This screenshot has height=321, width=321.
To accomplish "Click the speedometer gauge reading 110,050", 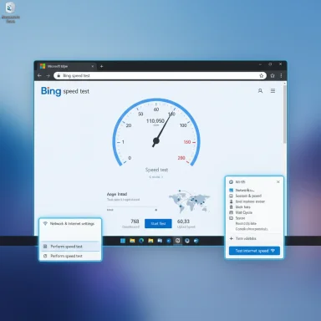I will 156,132.
